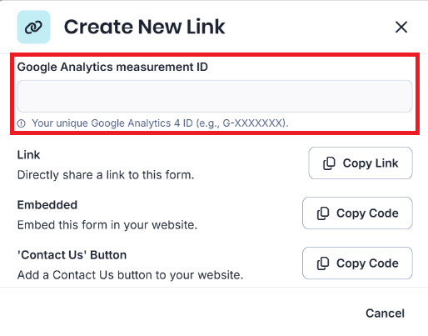
Task: Copy the direct form link with Copy Link
Action: 361,163
